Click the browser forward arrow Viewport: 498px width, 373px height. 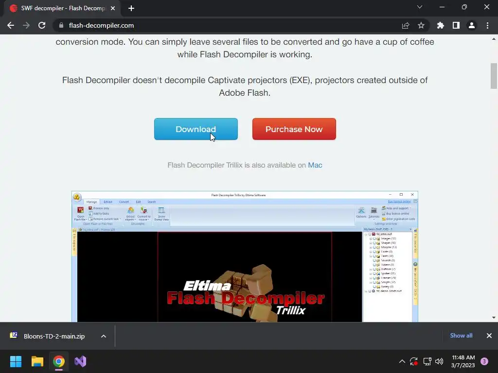[x=26, y=25]
